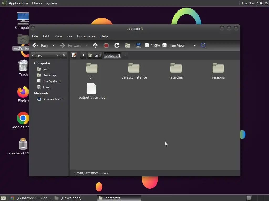The width and height of the screenshot is (269, 201).
Task: Open the Bookmarks menu
Action: point(86,36)
